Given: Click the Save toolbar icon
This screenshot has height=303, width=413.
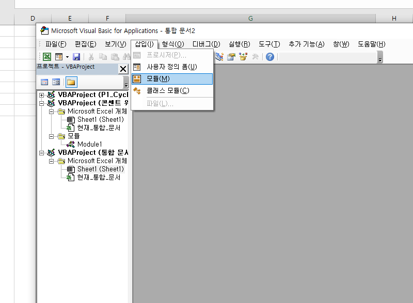Looking at the screenshot, I should [76, 57].
